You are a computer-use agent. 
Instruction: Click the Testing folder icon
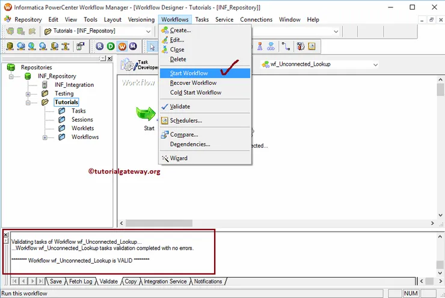[x=45, y=93]
